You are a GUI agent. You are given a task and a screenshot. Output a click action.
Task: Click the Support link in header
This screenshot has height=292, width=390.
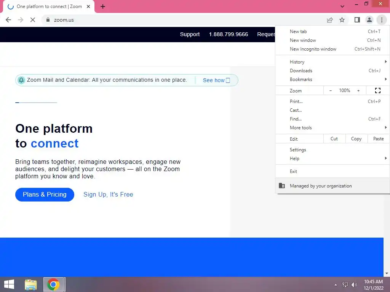190,34
